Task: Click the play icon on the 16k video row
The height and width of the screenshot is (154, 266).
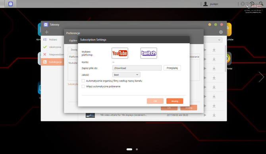Action: point(205,115)
